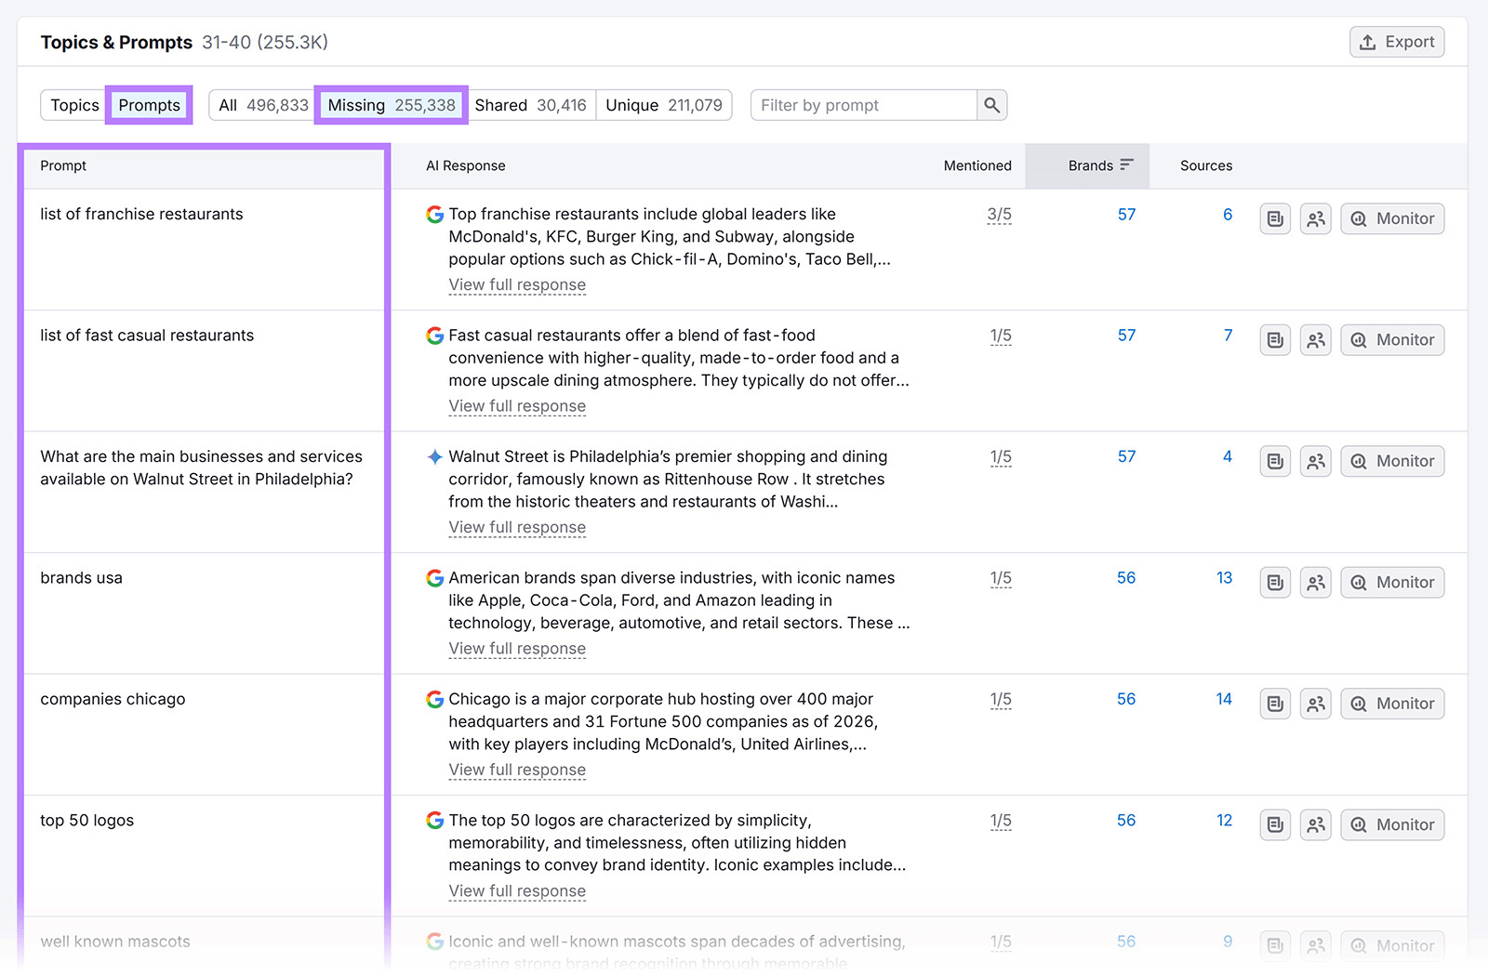View full response for franchise restaurants
The image size is (1488, 975).
point(517,285)
